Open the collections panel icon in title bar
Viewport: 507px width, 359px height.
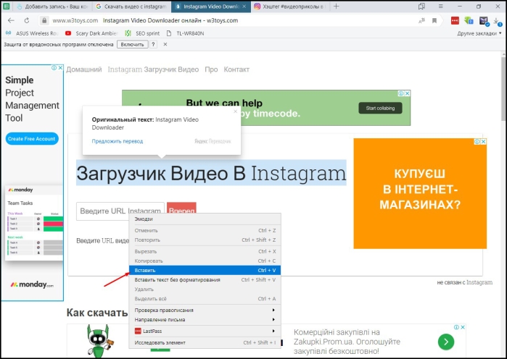click(421, 6)
